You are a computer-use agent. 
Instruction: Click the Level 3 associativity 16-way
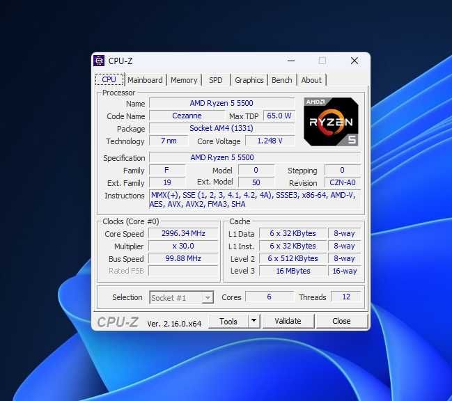click(345, 271)
